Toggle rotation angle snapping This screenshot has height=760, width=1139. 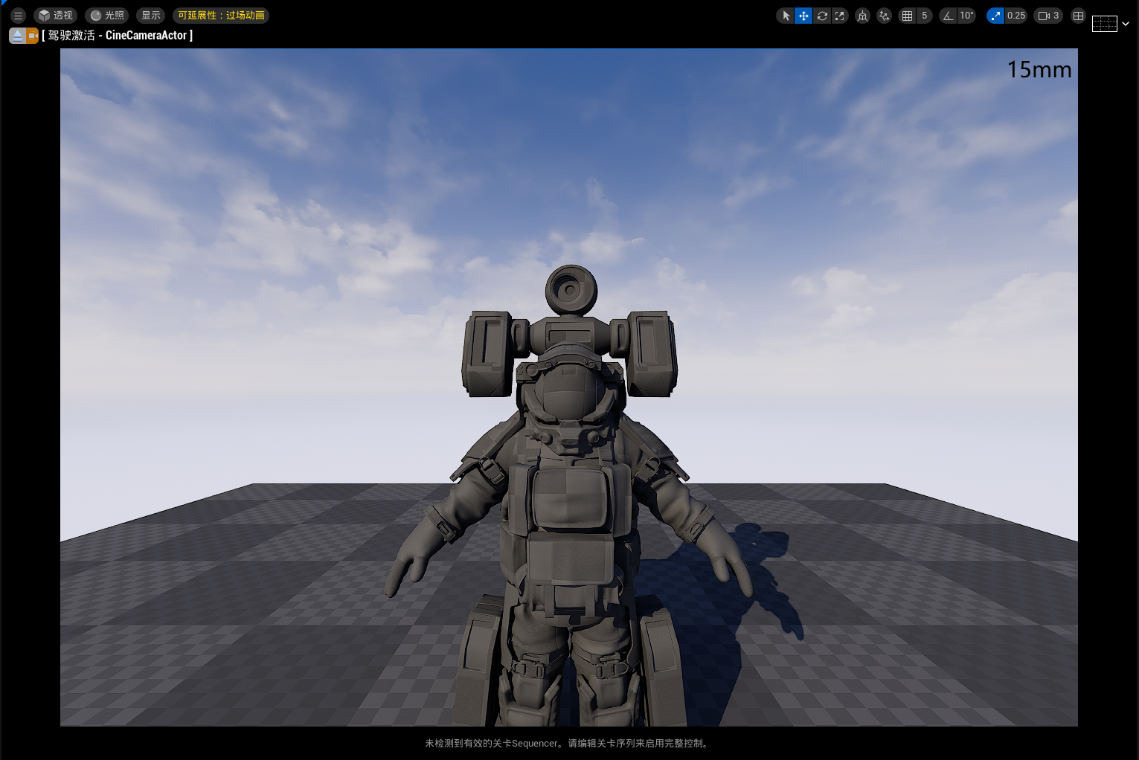[948, 16]
